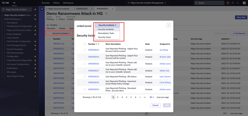Image resolution: width=248 pixels, height=116 pixels.
Task: Select Remediation Tasks from the dropdown
Action: pos(106,33)
